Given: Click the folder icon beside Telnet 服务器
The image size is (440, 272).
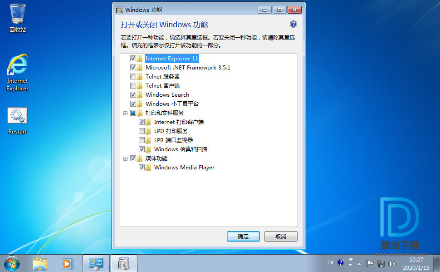Looking at the screenshot, I should [x=140, y=77].
